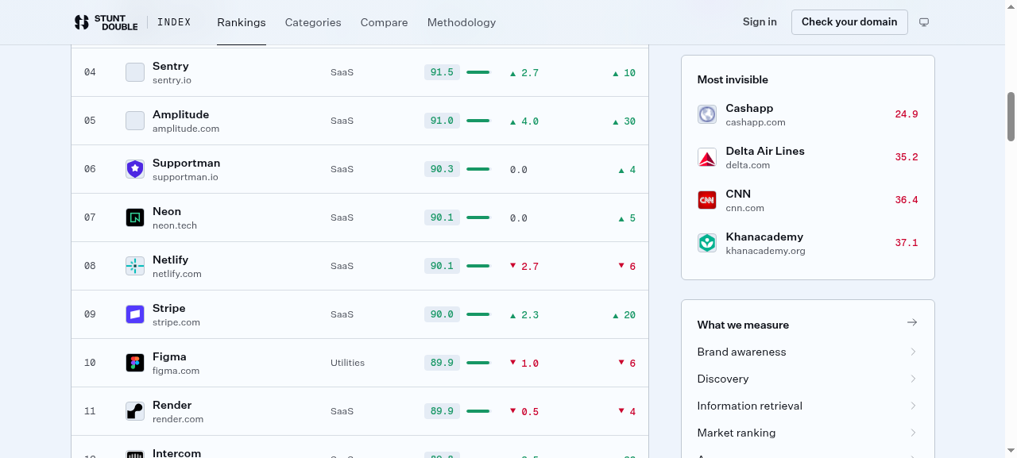Click the neon.tech domain text

tap(175, 225)
